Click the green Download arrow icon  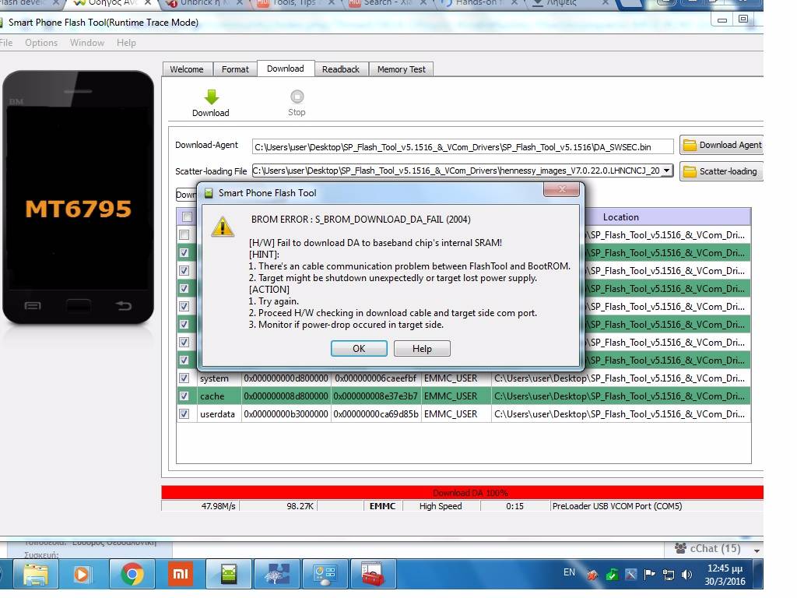pos(211,97)
